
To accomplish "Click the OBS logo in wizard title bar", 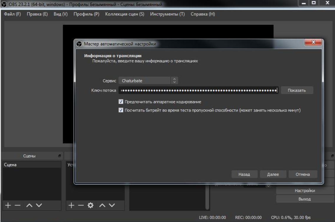I will tap(79, 44).
